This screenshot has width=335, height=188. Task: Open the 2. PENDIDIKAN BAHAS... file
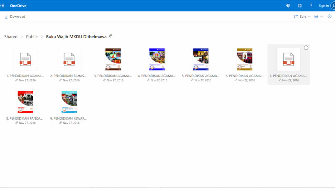pyautogui.click(x=69, y=59)
